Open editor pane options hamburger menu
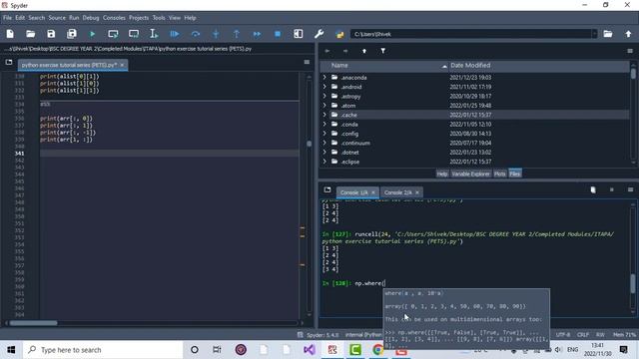This screenshot has width=639, height=359. coord(307,62)
